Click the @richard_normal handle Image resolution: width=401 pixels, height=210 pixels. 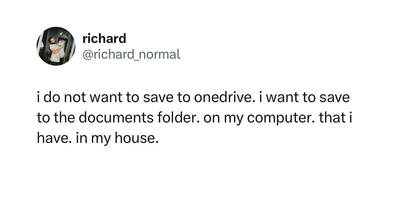131,54
